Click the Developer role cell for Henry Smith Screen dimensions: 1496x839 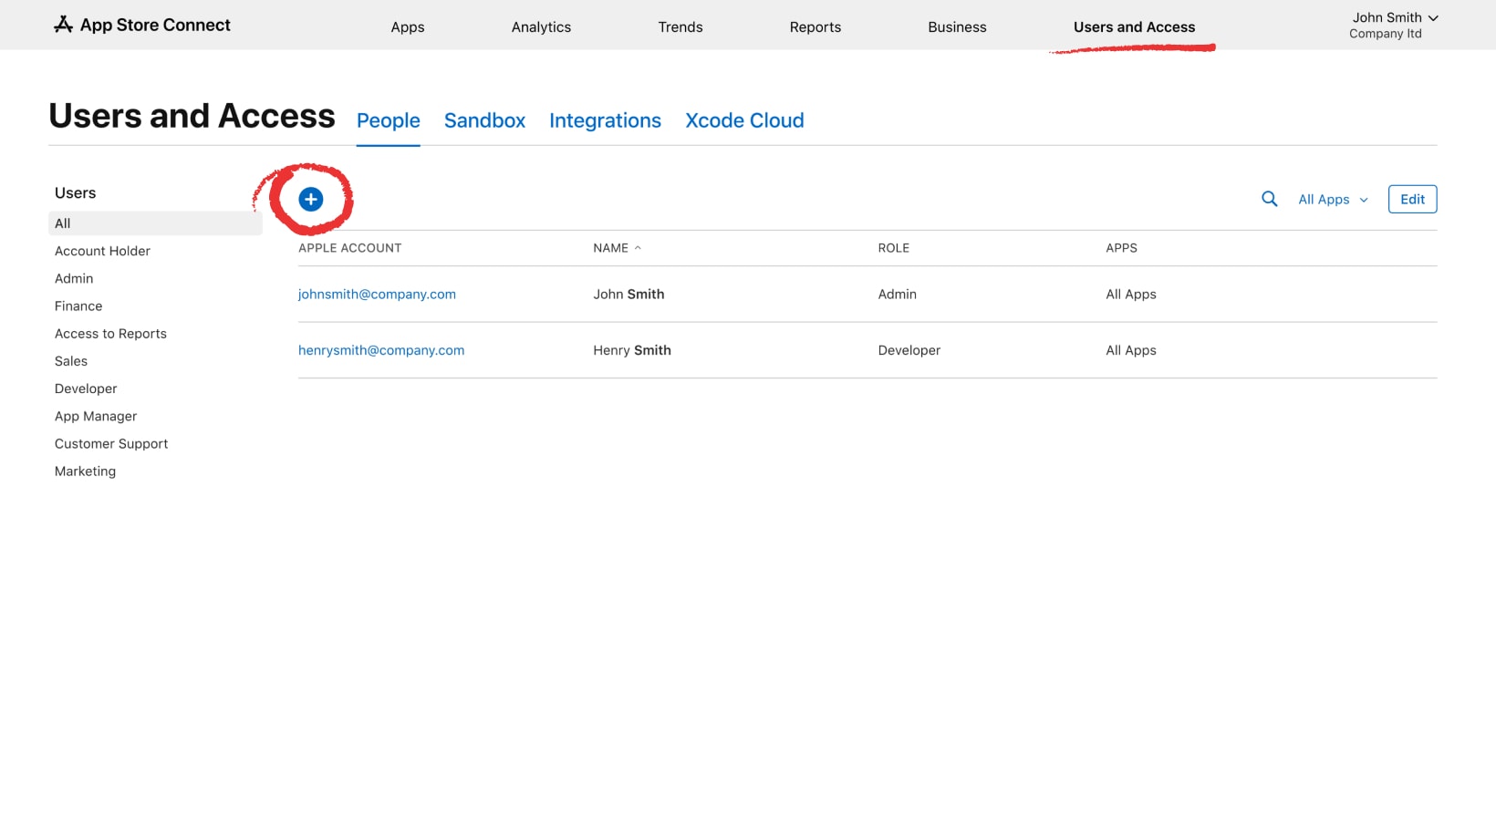click(x=909, y=350)
